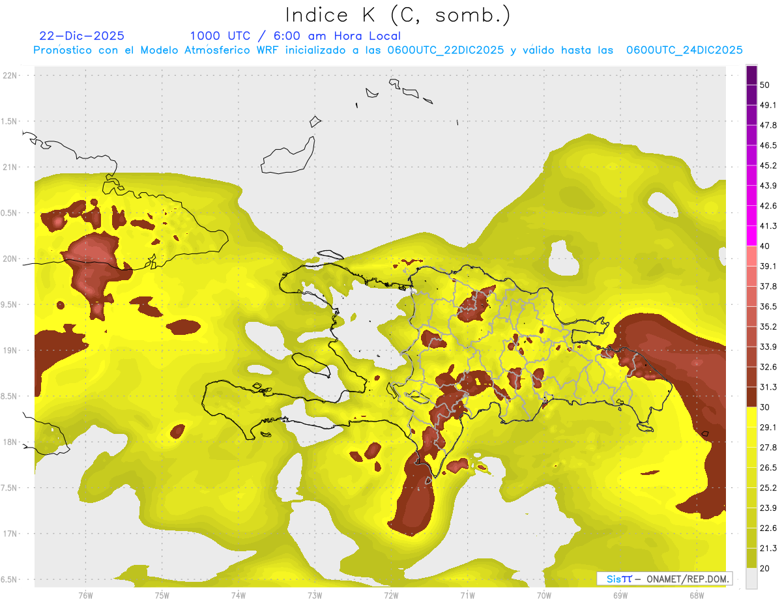Click the 76W longitude label
This screenshot has width=782, height=604.
pyautogui.click(x=85, y=596)
